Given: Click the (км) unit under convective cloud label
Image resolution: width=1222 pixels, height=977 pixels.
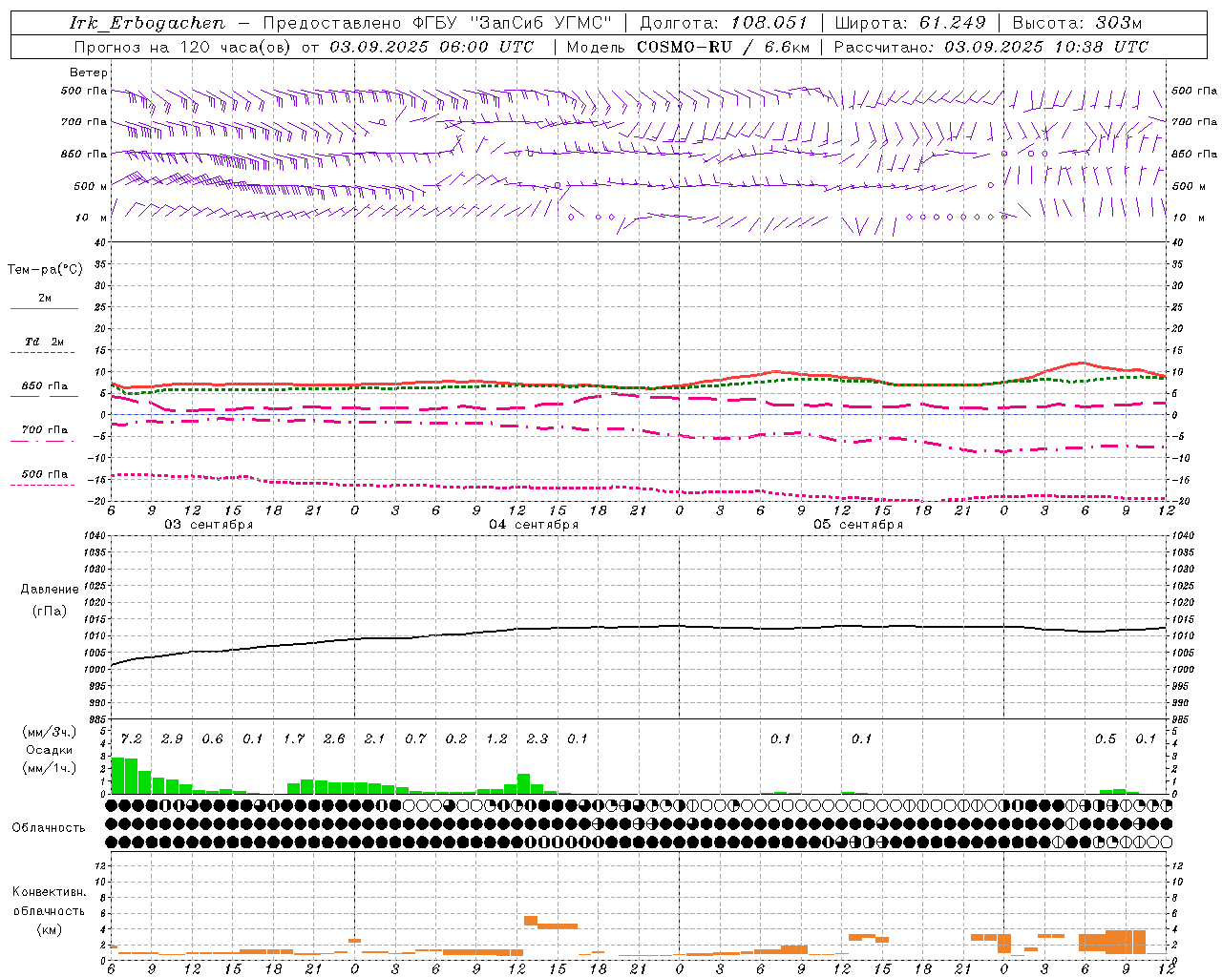Looking at the screenshot, I should pos(49,929).
